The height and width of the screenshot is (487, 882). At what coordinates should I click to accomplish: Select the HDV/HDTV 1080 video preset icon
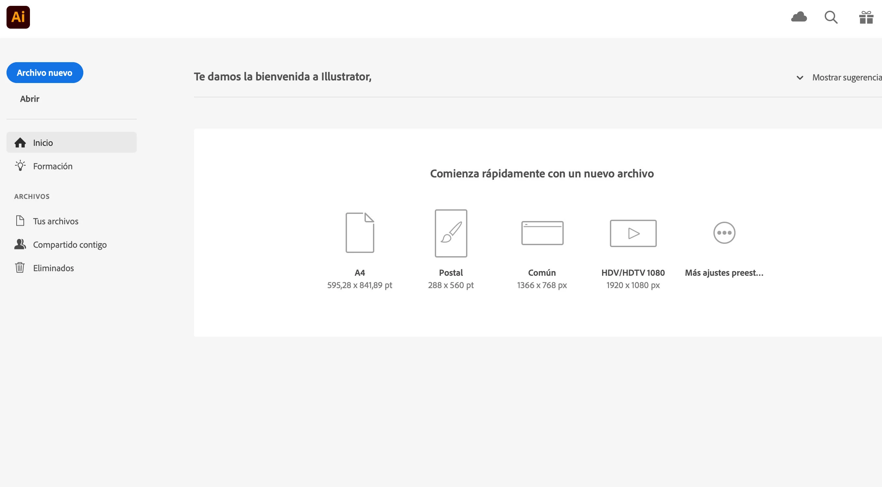coord(633,233)
